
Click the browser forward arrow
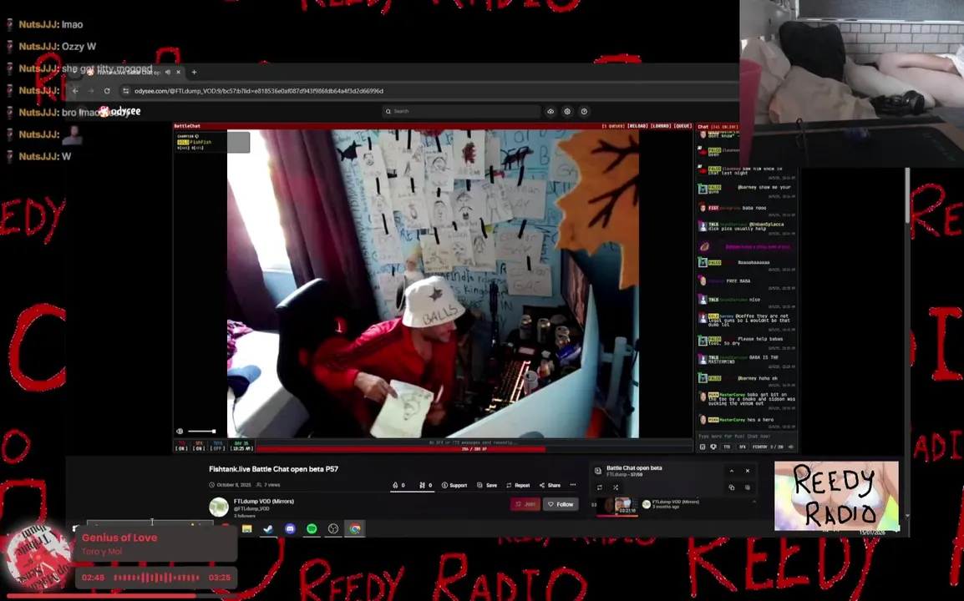[x=91, y=91]
